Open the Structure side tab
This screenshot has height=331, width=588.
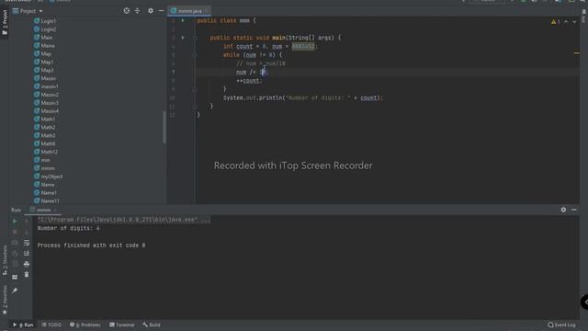[x=5, y=261]
